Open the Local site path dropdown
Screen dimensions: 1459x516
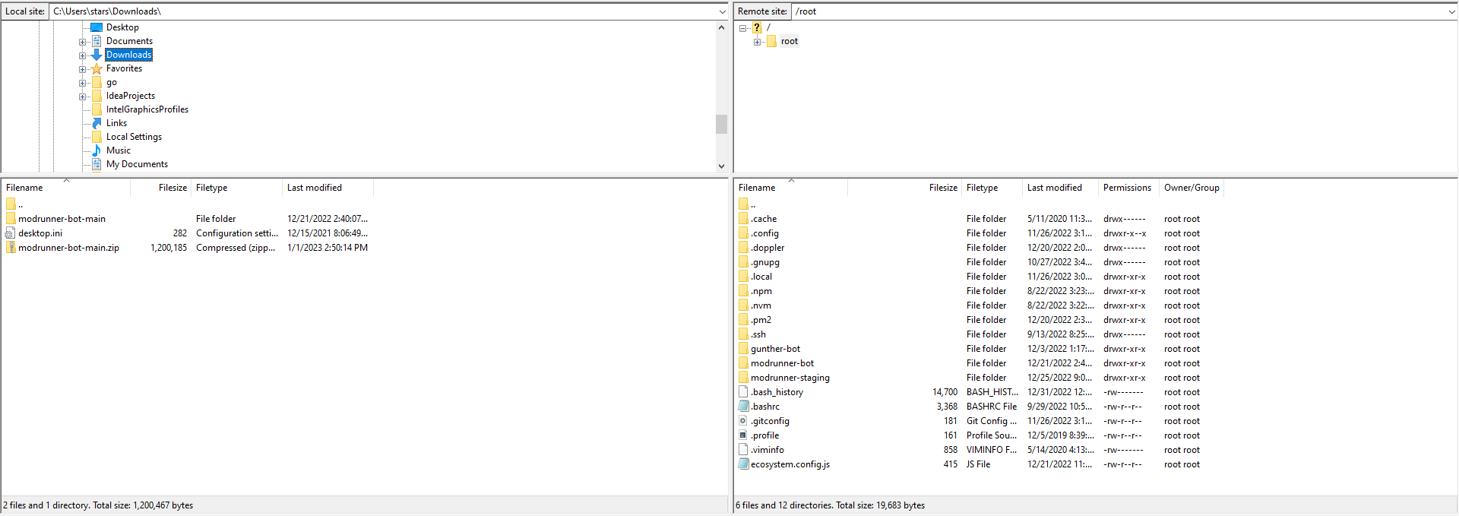(x=722, y=11)
